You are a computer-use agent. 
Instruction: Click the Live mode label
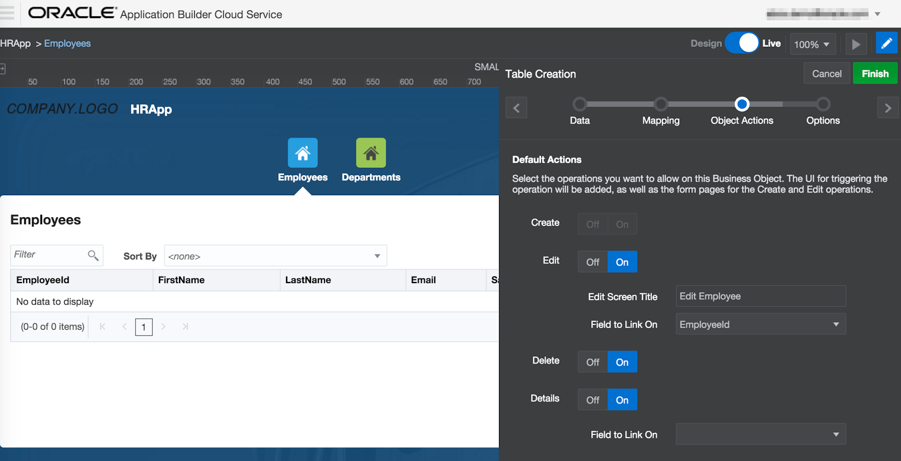[771, 43]
